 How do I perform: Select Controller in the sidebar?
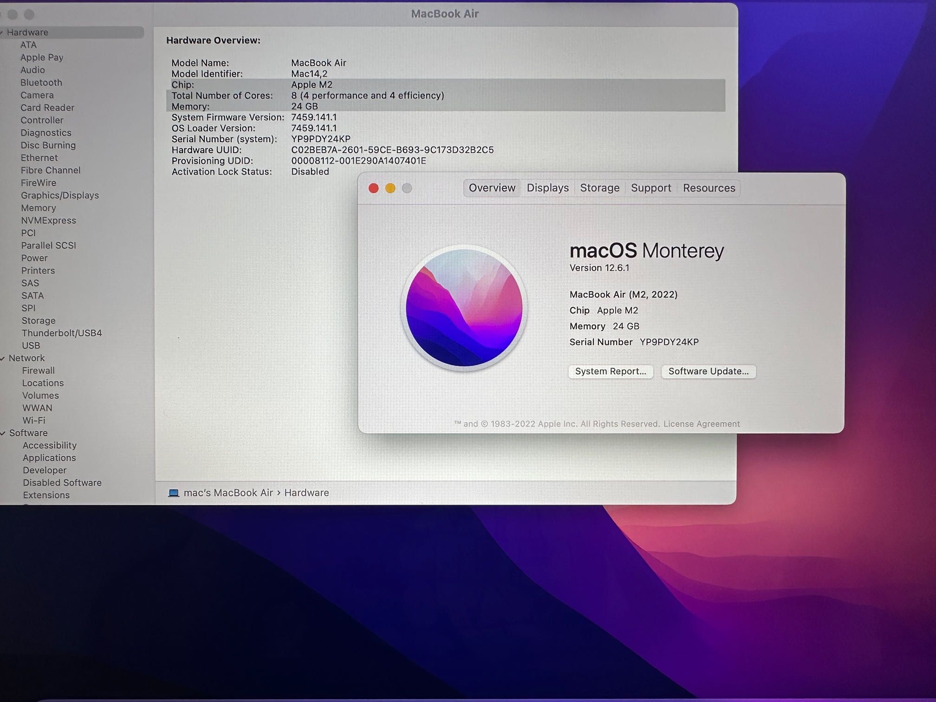coord(42,120)
